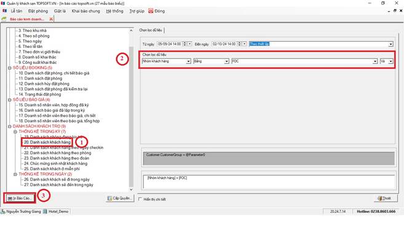Click the green leaf icon on tab strip
The width and height of the screenshot is (404, 252).
coord(4,19)
